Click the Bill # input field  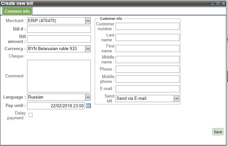(59, 30)
